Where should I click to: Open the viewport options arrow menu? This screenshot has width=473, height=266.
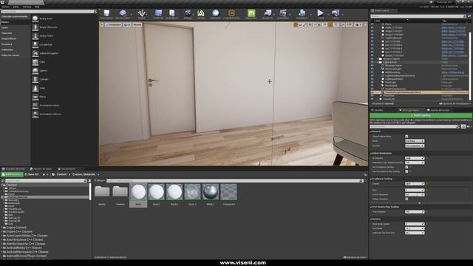tap(102, 24)
